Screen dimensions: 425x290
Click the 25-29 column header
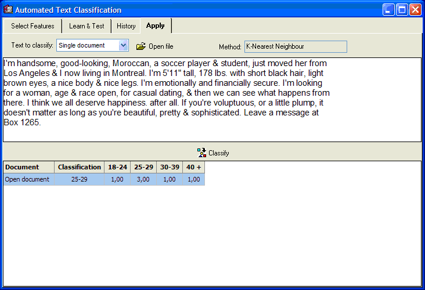point(143,167)
